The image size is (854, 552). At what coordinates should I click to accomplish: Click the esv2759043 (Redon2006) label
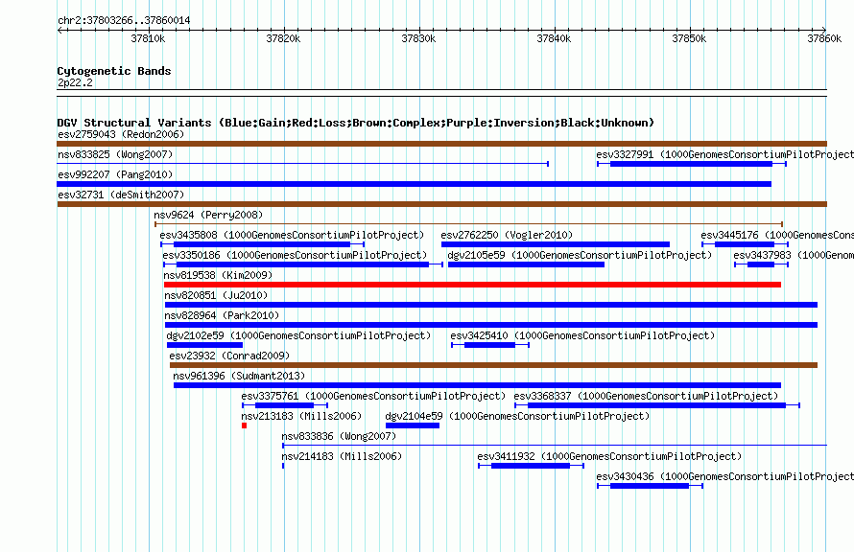click(121, 134)
